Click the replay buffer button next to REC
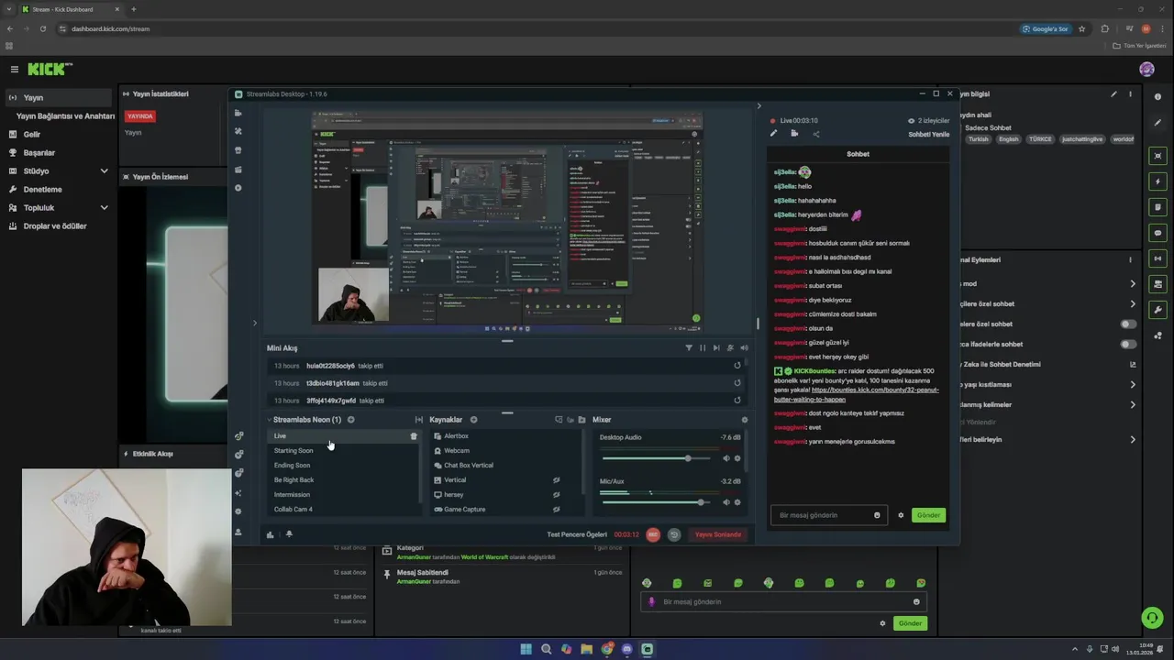1174x660 pixels. click(x=674, y=534)
